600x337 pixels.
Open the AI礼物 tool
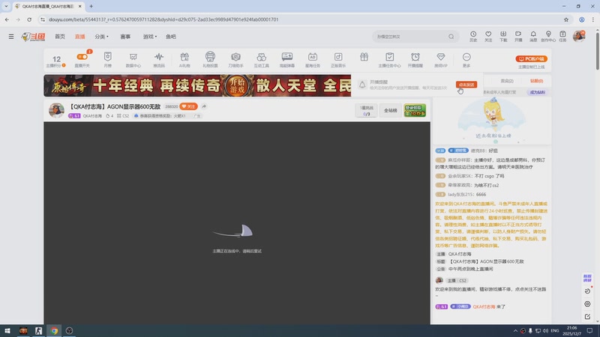pos(184,60)
